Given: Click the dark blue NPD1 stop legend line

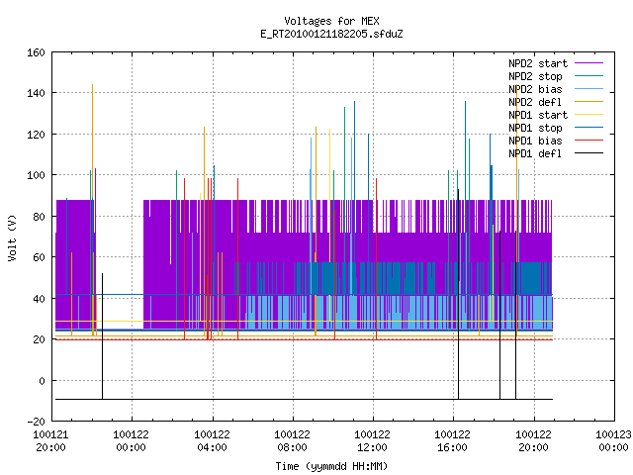Looking at the screenshot, I should pos(588,128).
